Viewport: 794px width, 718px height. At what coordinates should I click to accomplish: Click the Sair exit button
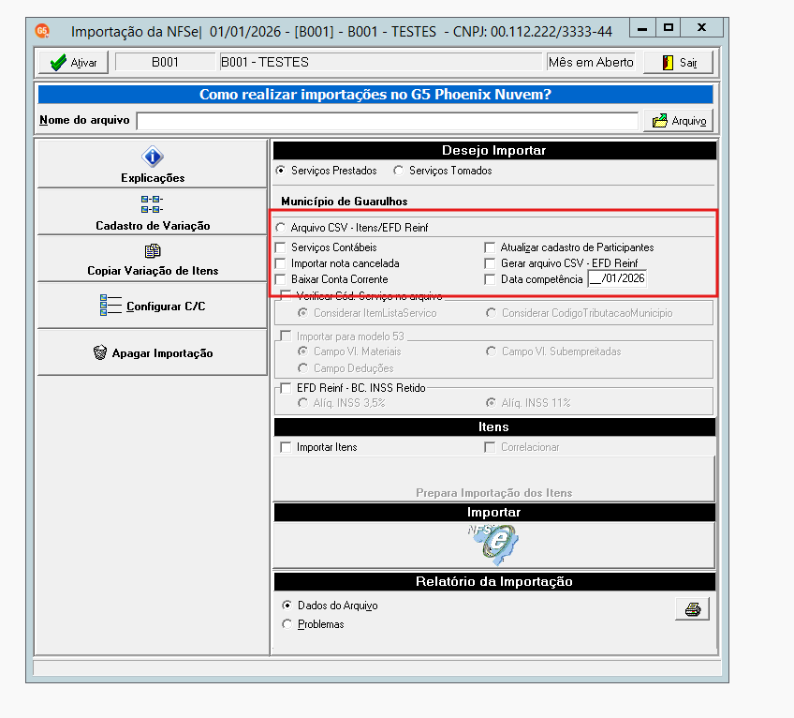[678, 63]
